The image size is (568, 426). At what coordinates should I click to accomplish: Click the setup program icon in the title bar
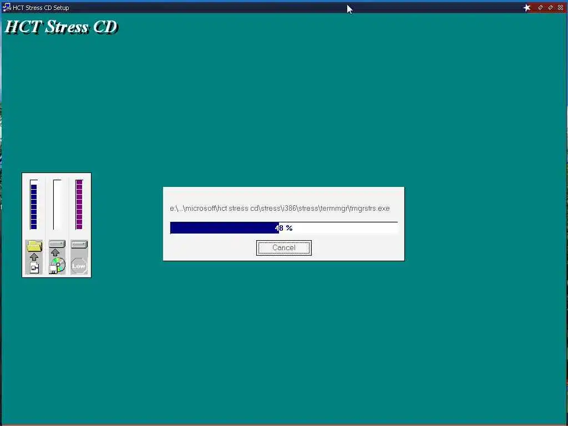pyautogui.click(x=7, y=7)
